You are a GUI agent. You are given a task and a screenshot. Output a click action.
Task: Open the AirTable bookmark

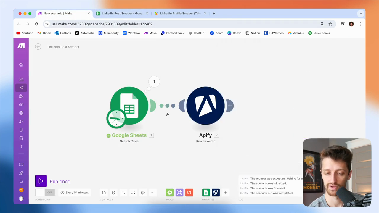[296, 33]
